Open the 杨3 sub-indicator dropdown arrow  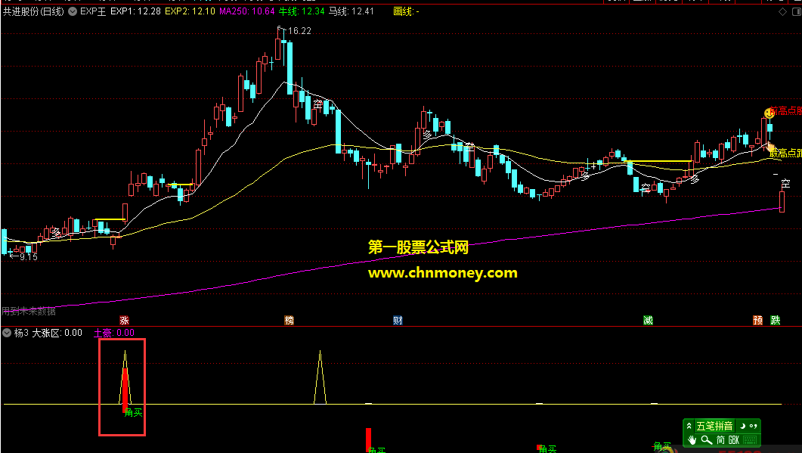click(x=7, y=333)
